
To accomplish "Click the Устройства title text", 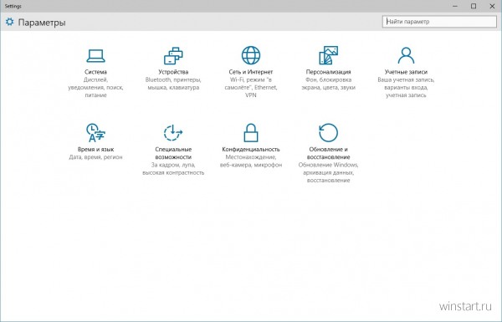I will (x=173, y=72).
